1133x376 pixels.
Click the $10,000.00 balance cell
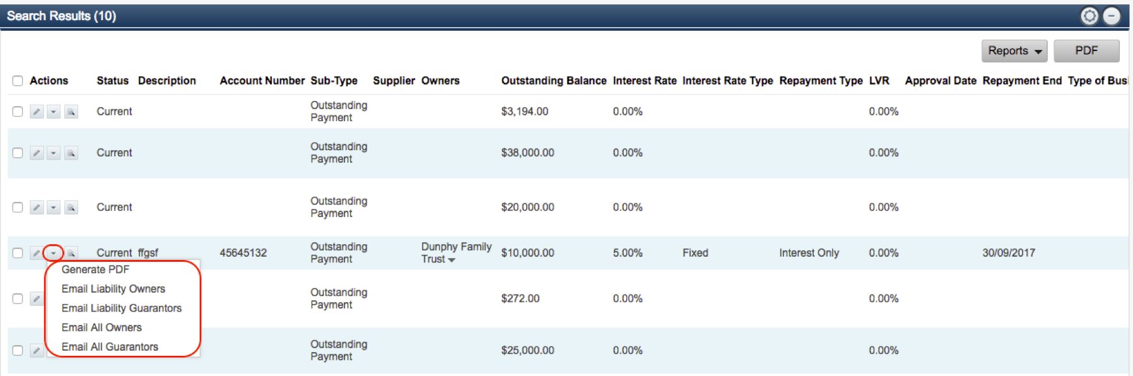click(527, 253)
